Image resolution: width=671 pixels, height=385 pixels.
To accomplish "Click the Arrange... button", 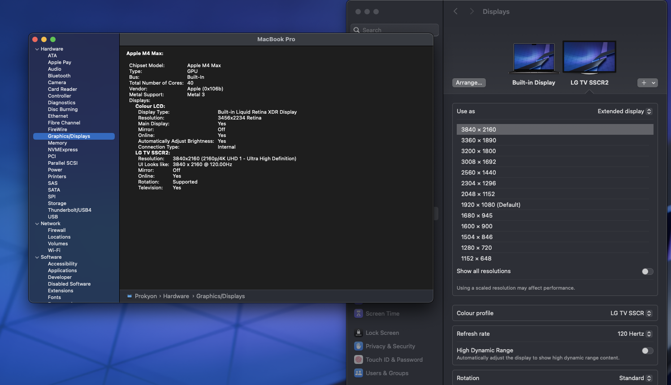I will tap(469, 83).
